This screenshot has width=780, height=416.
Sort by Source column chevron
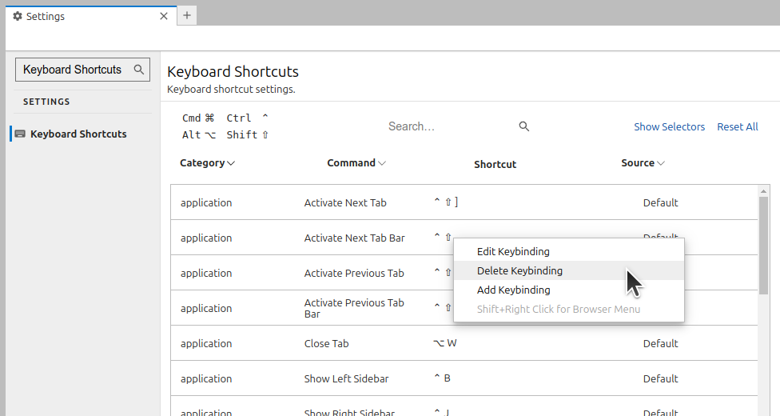661,163
